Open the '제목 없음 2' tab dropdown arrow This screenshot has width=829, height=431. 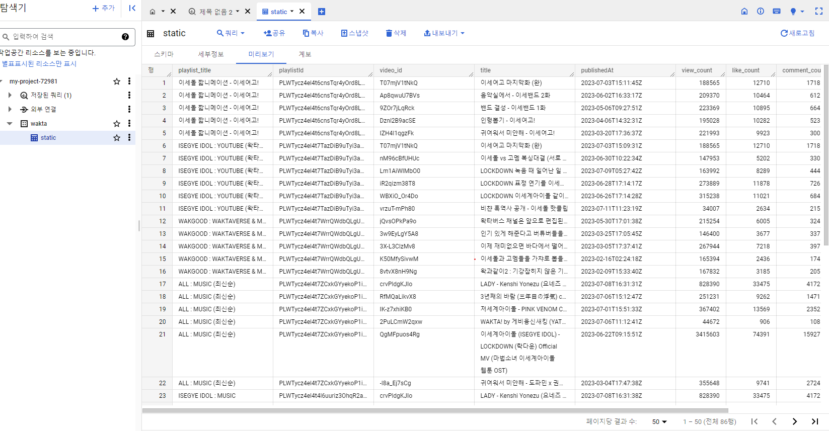[237, 11]
